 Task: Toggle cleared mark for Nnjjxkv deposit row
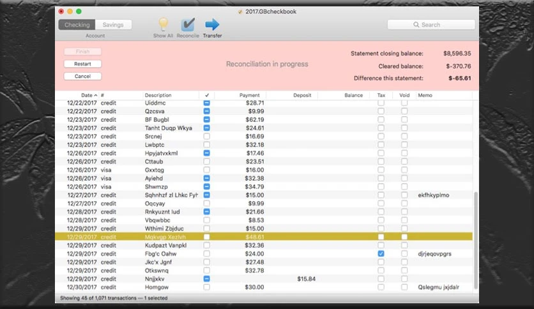[x=207, y=279]
